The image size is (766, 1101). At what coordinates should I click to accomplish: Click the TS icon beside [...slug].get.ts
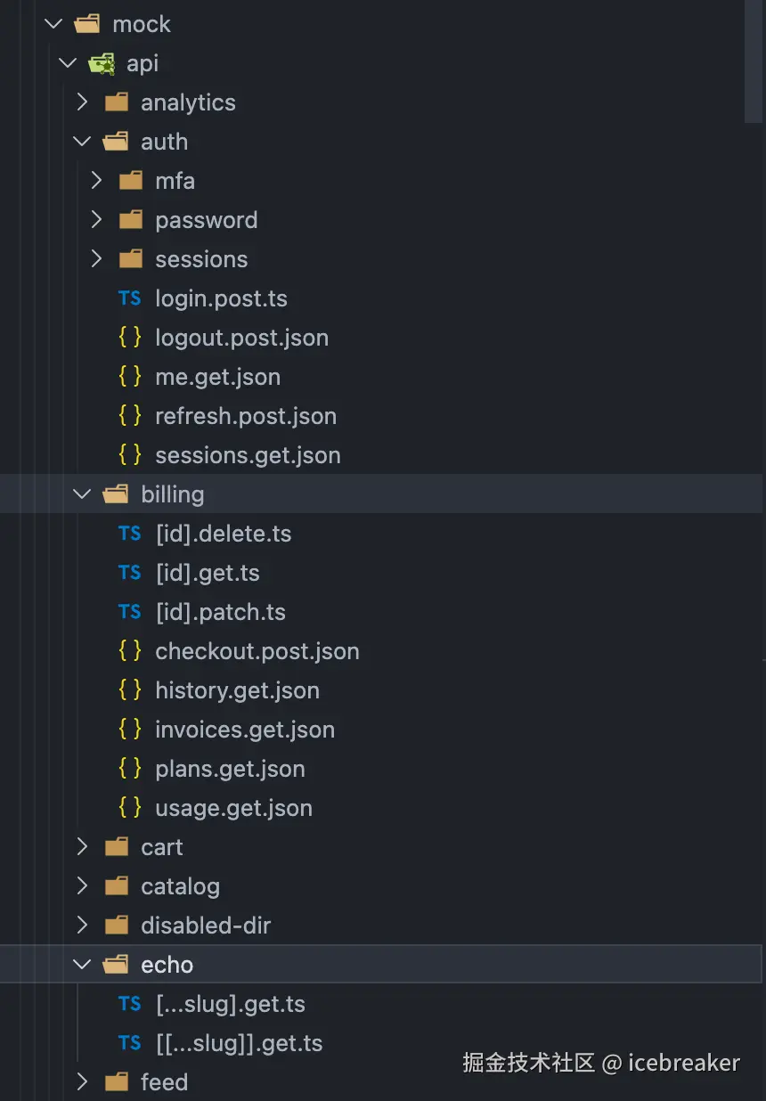[129, 1003]
